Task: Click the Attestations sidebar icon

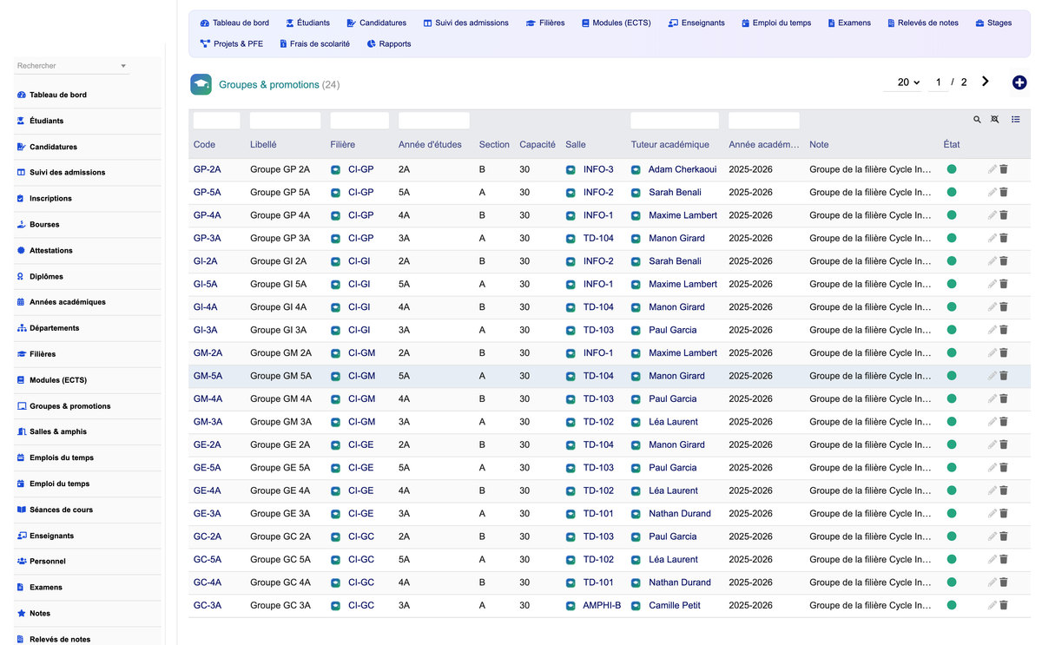Action: point(22,250)
